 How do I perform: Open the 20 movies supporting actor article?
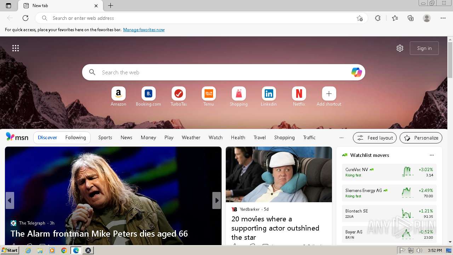[x=275, y=228]
